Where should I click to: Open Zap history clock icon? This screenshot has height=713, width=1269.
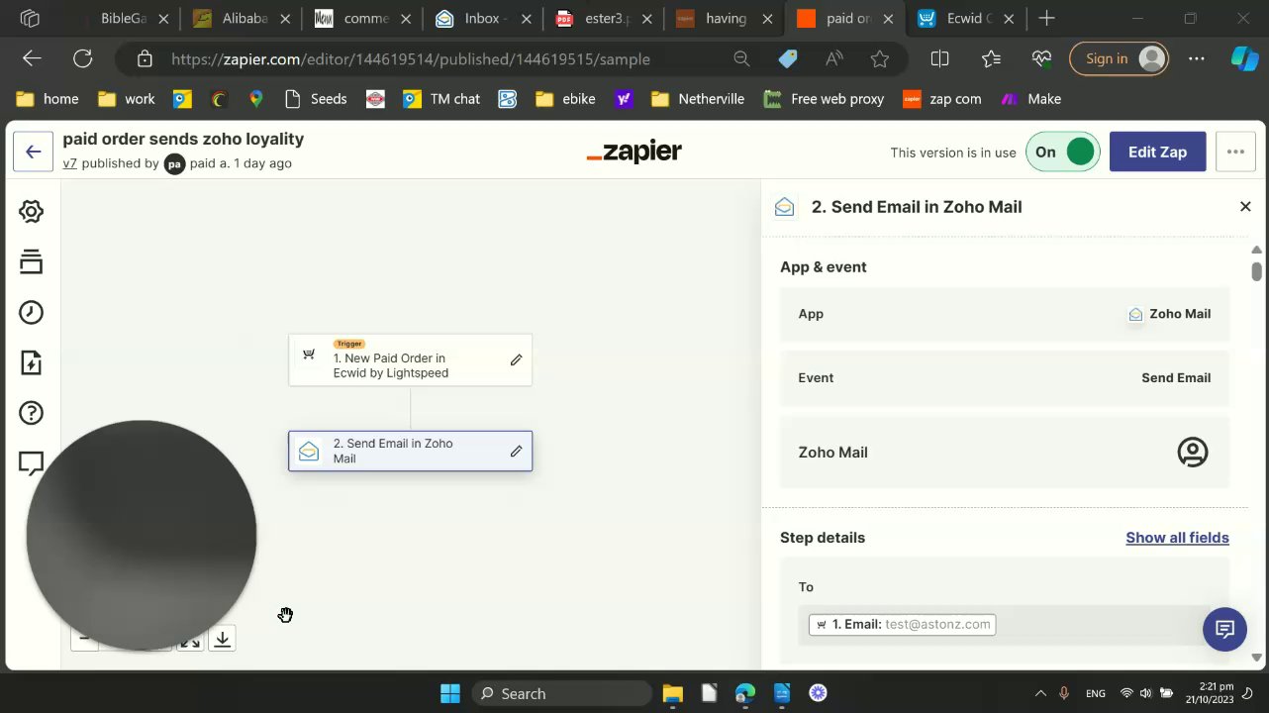point(31,312)
